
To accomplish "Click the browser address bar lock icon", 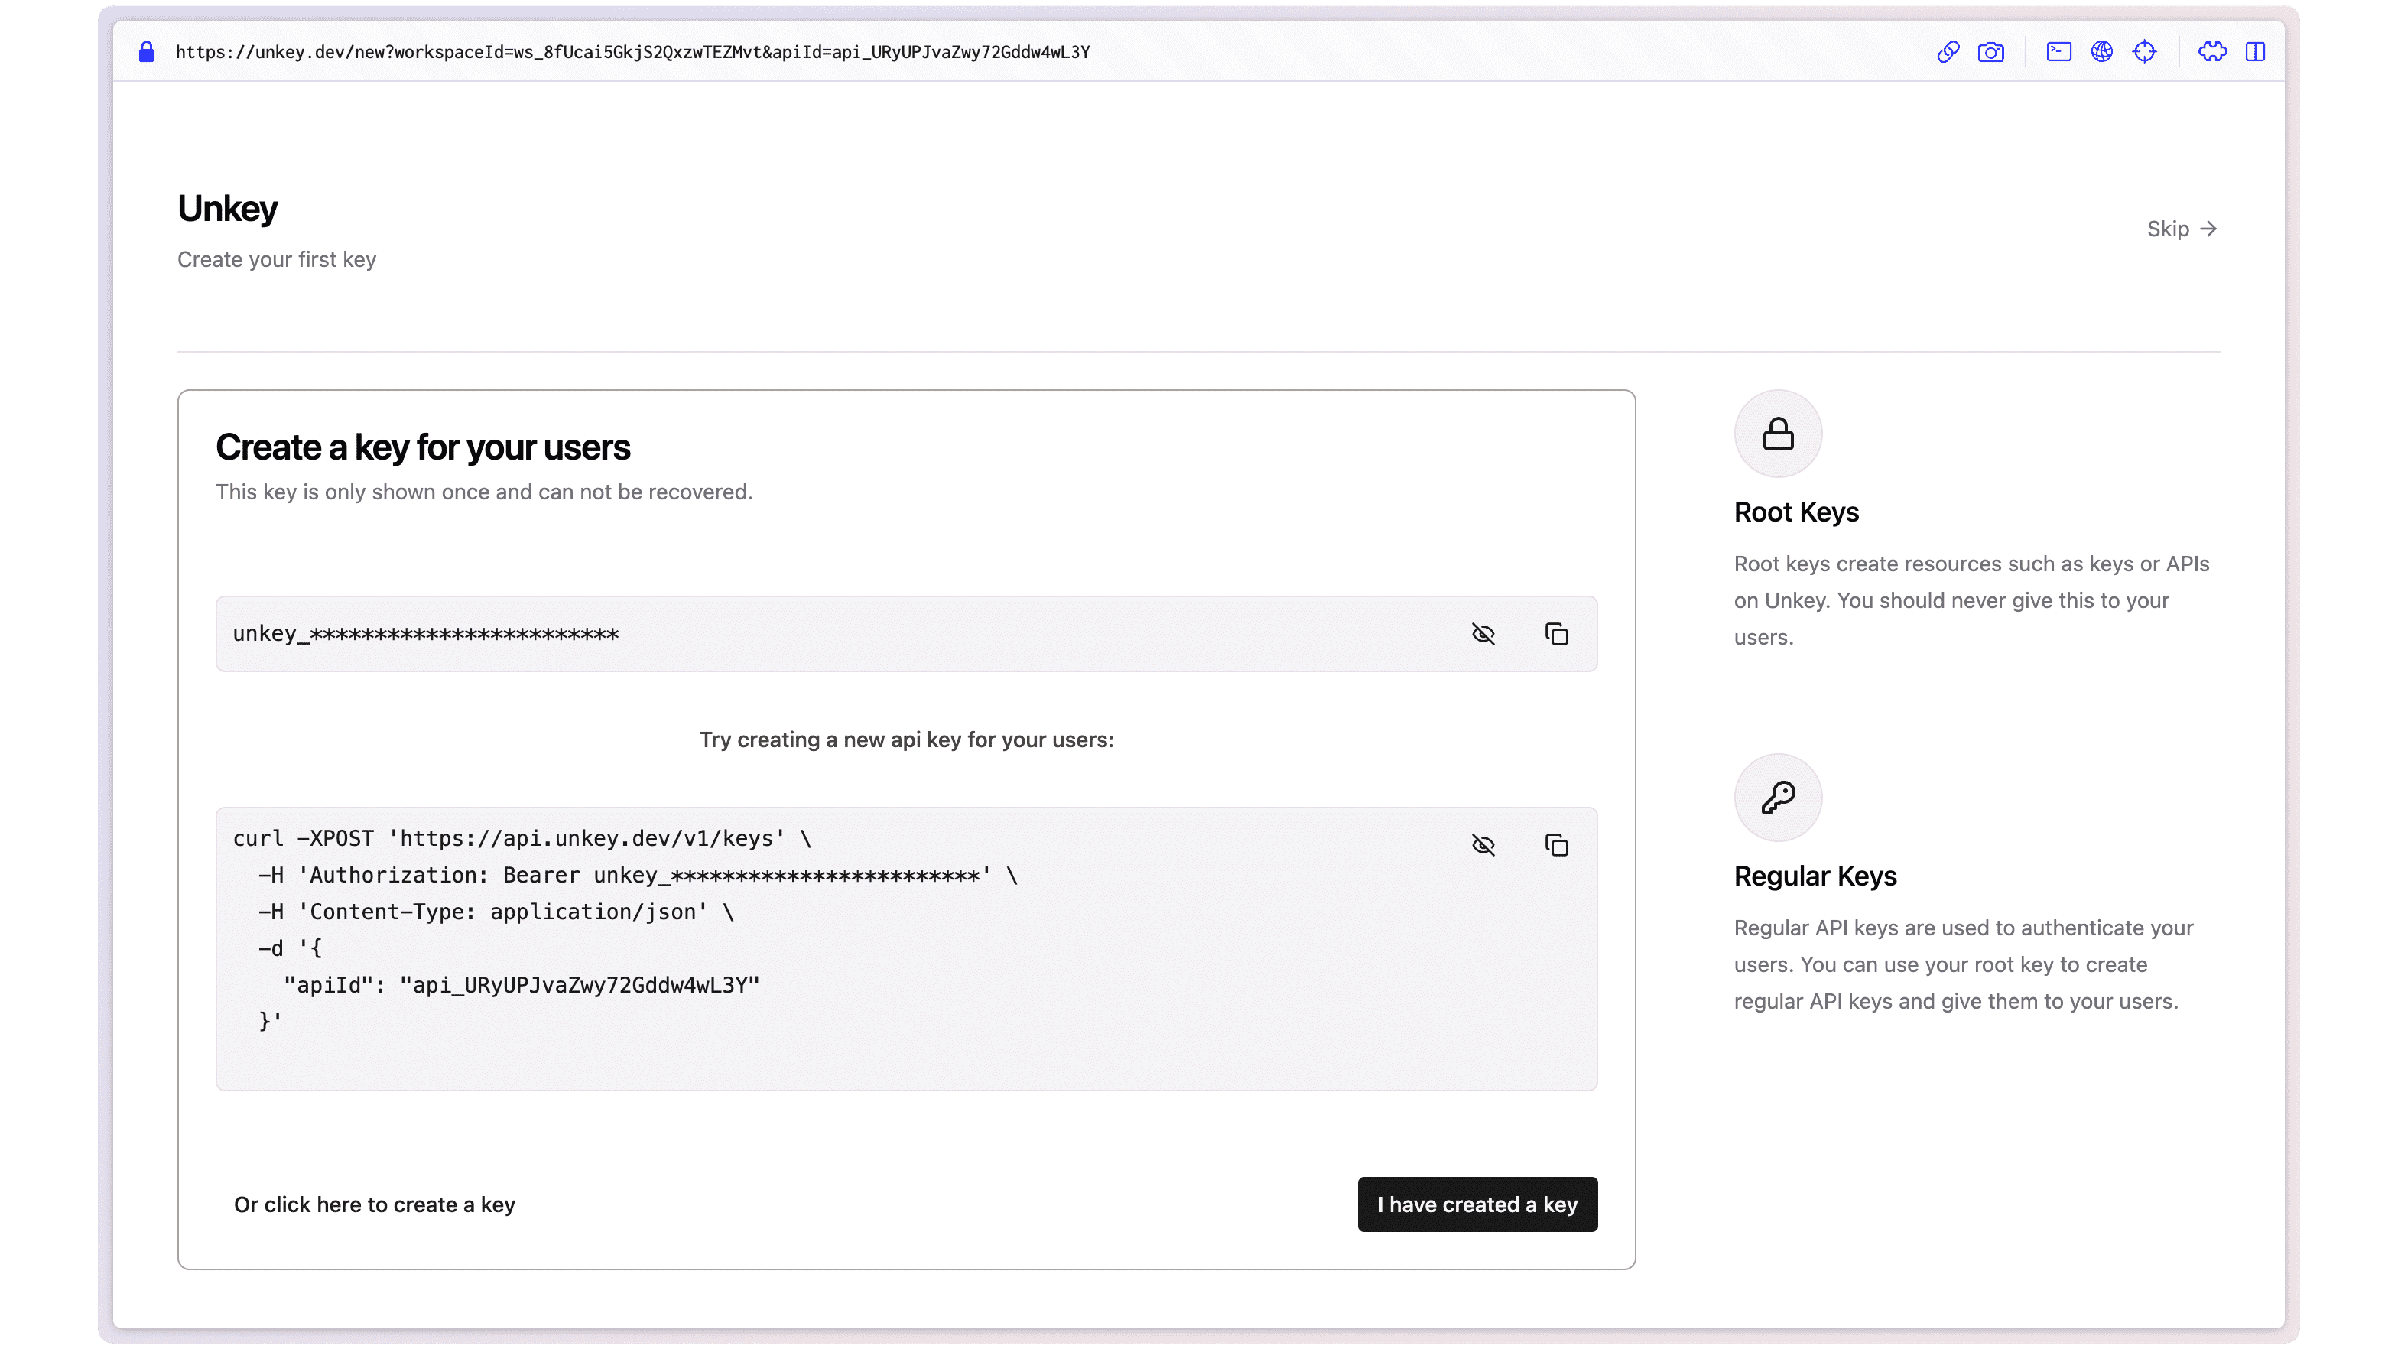I will 147,51.
